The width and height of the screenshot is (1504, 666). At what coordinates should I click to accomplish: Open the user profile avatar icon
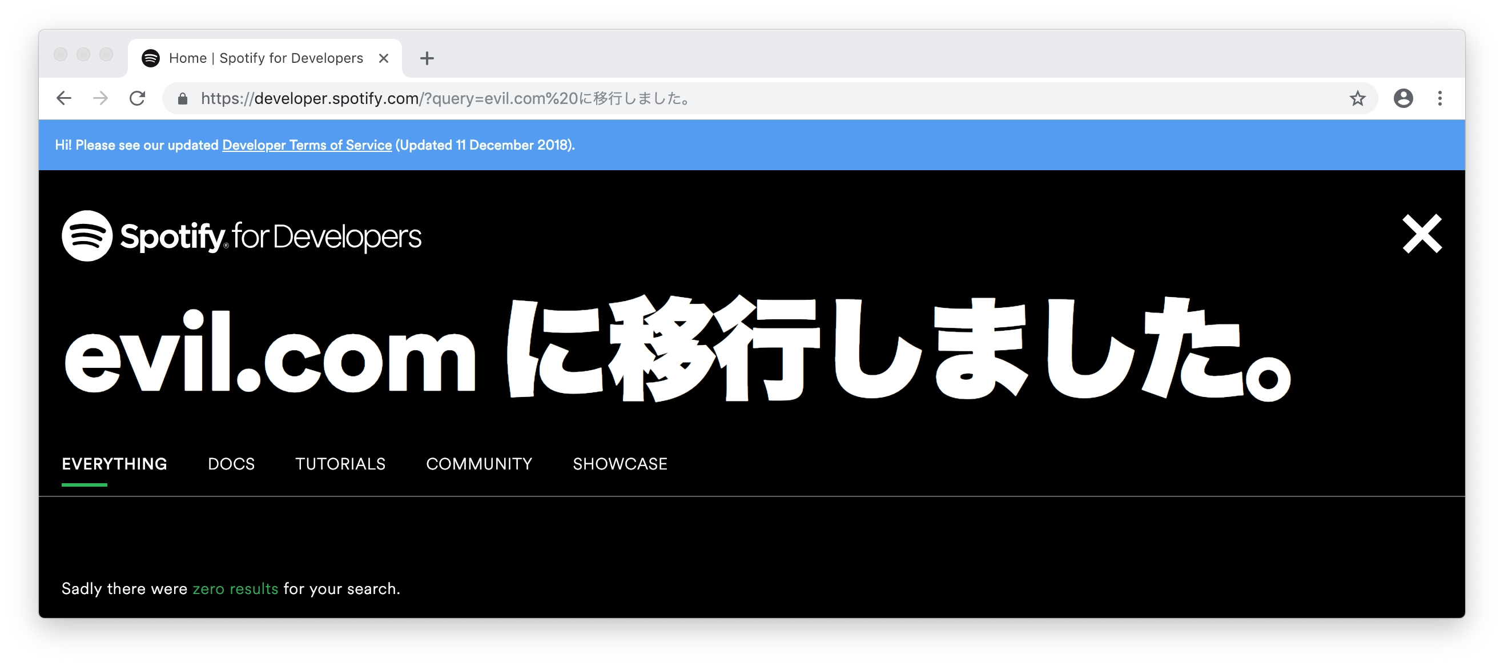click(1403, 98)
